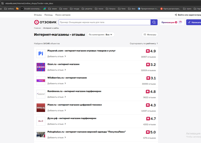The height and width of the screenshot is (143, 201).
Task: Click the star rating badge for Playerok.com
Action: [x=148, y=51]
